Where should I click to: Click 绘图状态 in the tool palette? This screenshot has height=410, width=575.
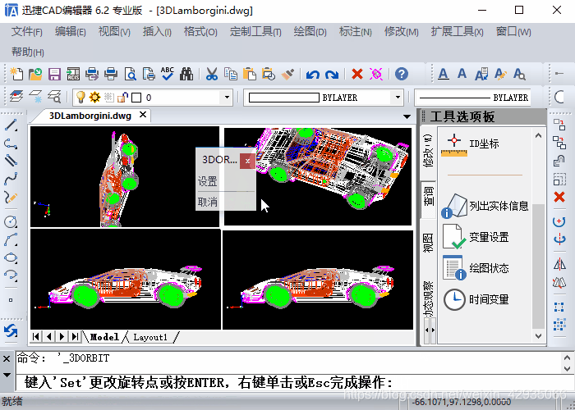[476, 268]
